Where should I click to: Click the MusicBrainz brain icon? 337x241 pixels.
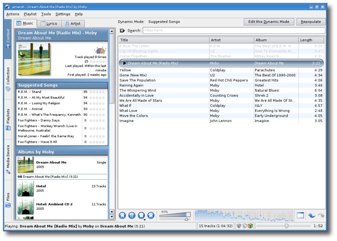[100, 51]
